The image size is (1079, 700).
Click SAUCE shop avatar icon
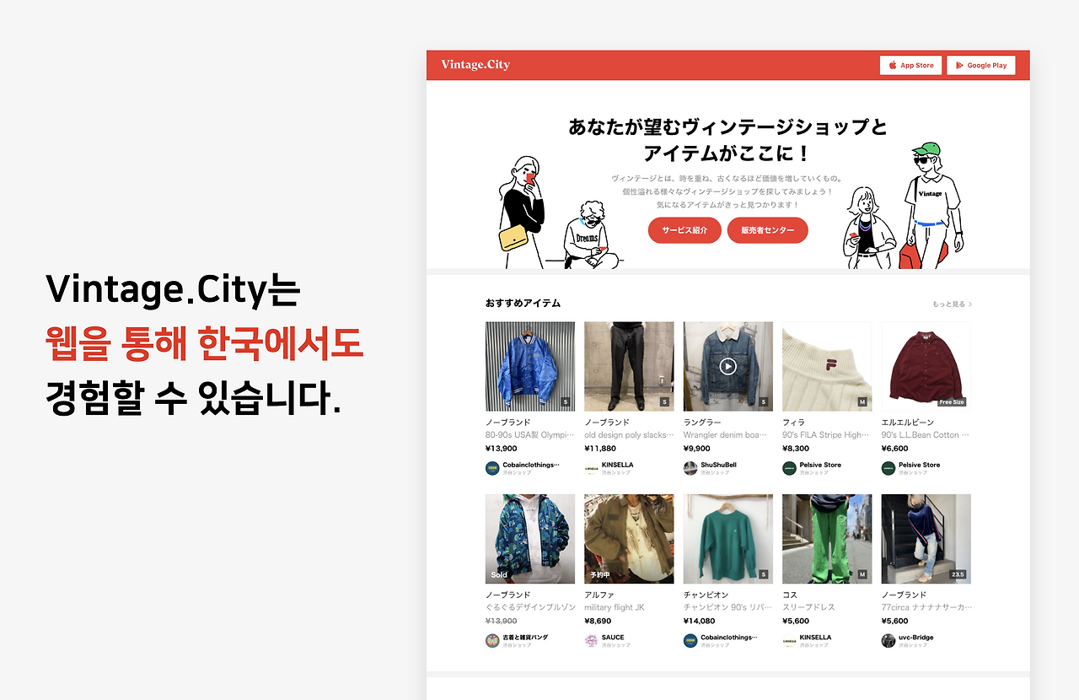click(x=591, y=641)
